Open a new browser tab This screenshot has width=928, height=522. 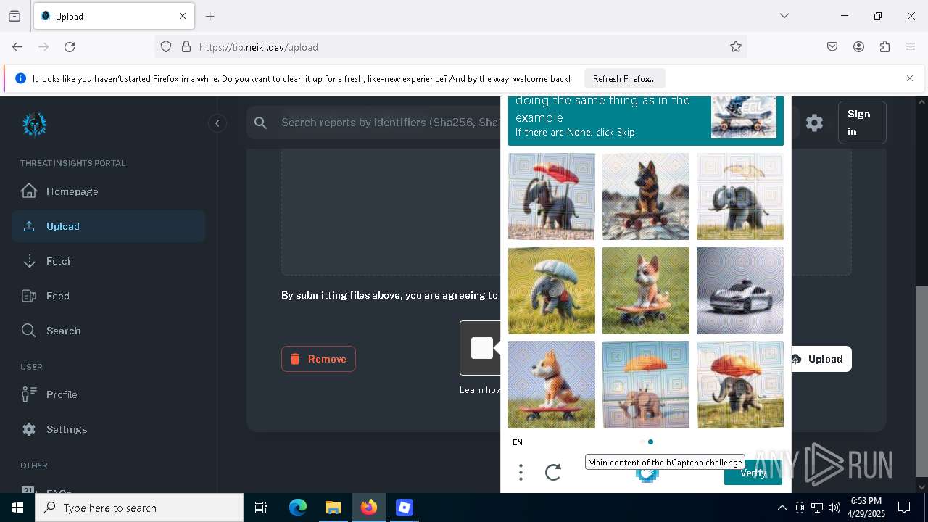pos(210,16)
